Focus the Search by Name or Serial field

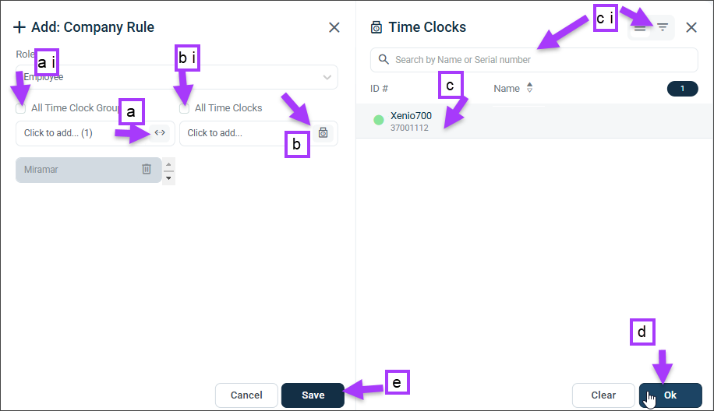click(534, 60)
